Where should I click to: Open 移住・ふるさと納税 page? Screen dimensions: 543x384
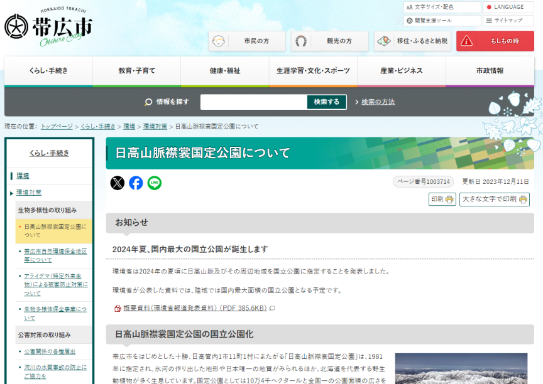[x=412, y=41]
